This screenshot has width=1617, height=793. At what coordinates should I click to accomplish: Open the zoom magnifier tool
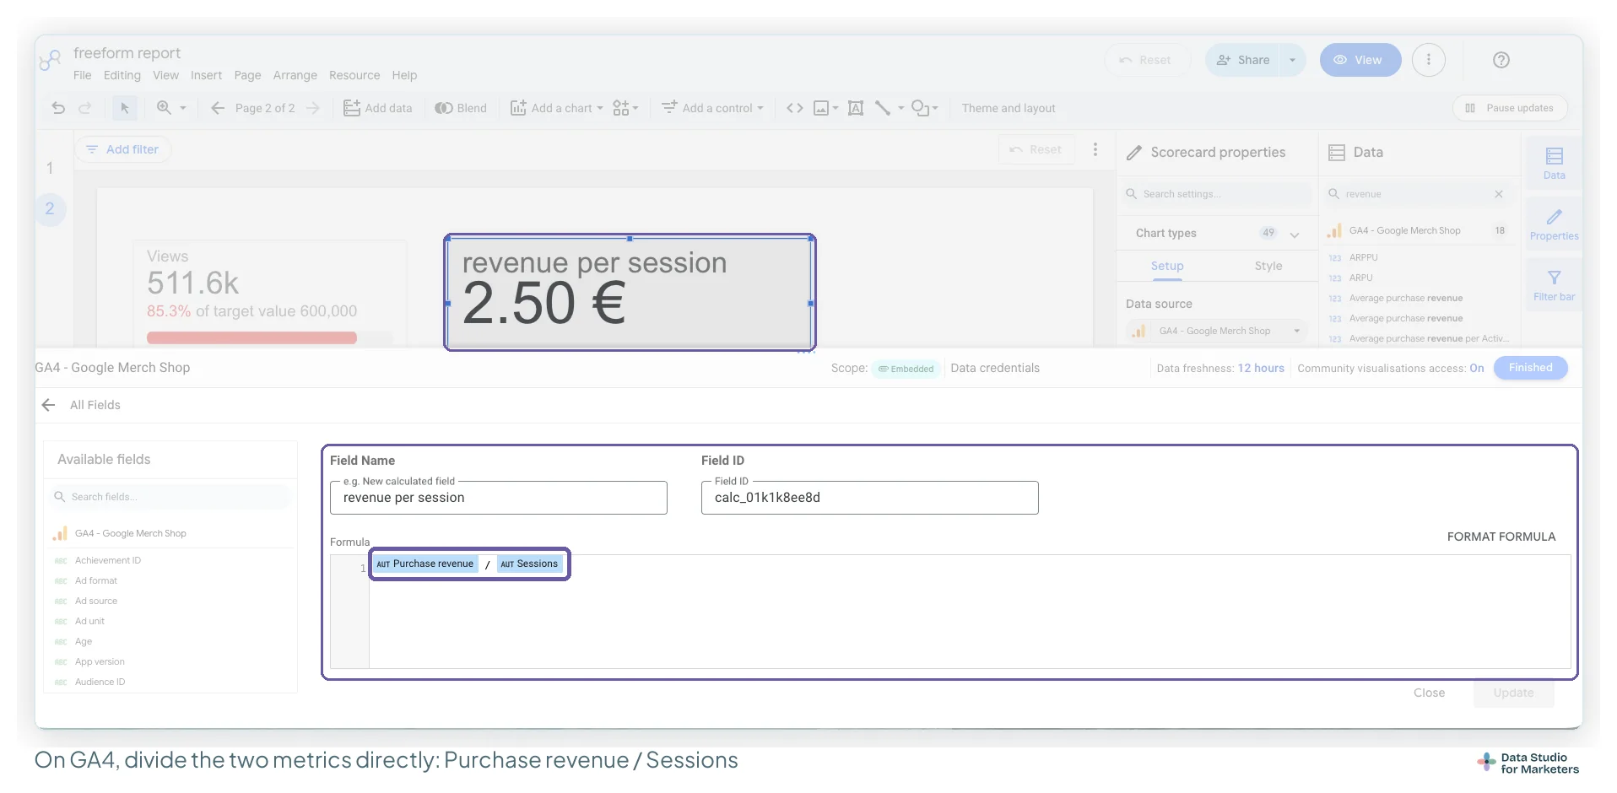point(164,108)
